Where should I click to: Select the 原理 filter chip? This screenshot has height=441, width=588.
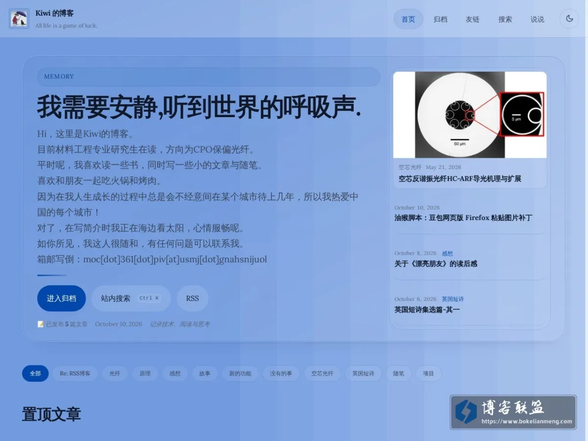[145, 373]
